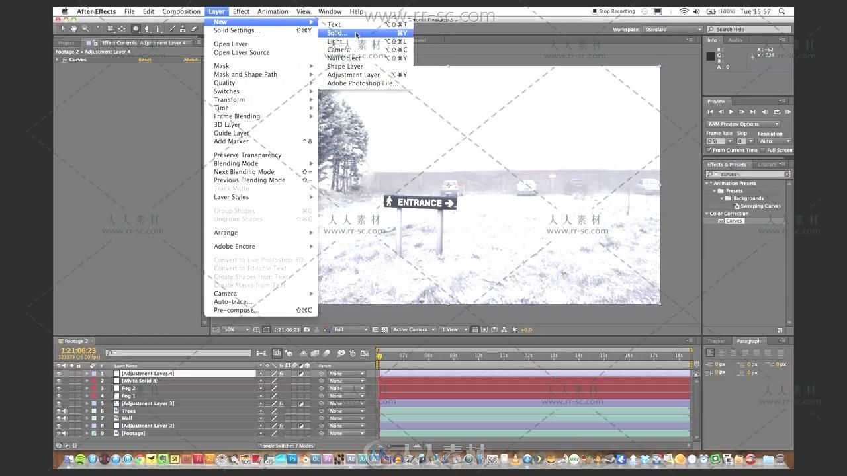The width and height of the screenshot is (847, 476).
Task: Choose Adjustment Layer from New submenu
Action: [365, 75]
